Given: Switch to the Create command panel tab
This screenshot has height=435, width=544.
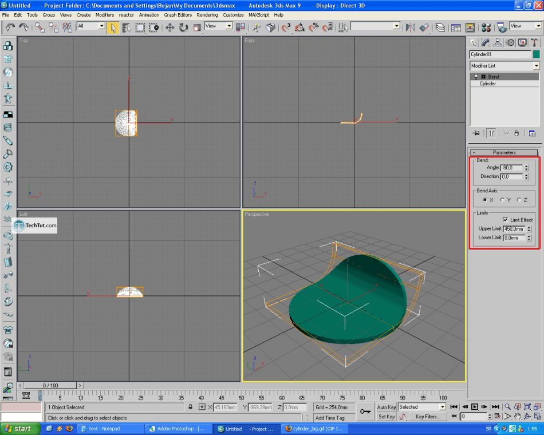Looking at the screenshot, I should click(x=474, y=43).
